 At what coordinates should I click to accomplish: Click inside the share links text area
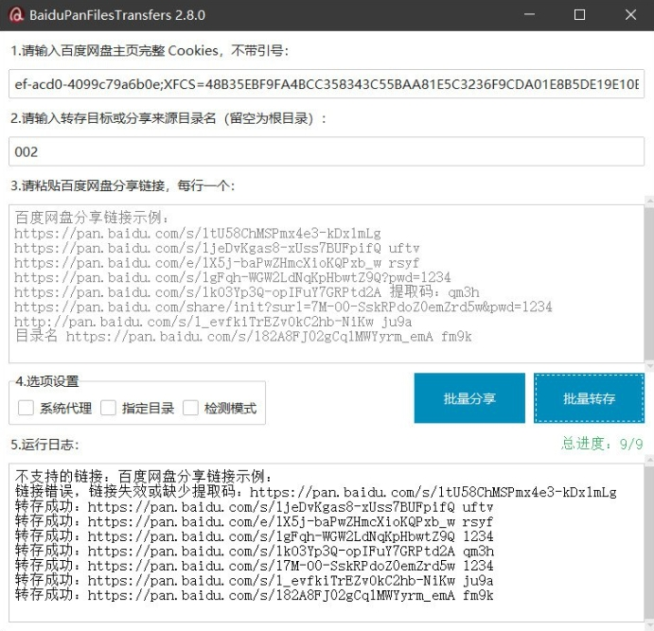[327, 284]
